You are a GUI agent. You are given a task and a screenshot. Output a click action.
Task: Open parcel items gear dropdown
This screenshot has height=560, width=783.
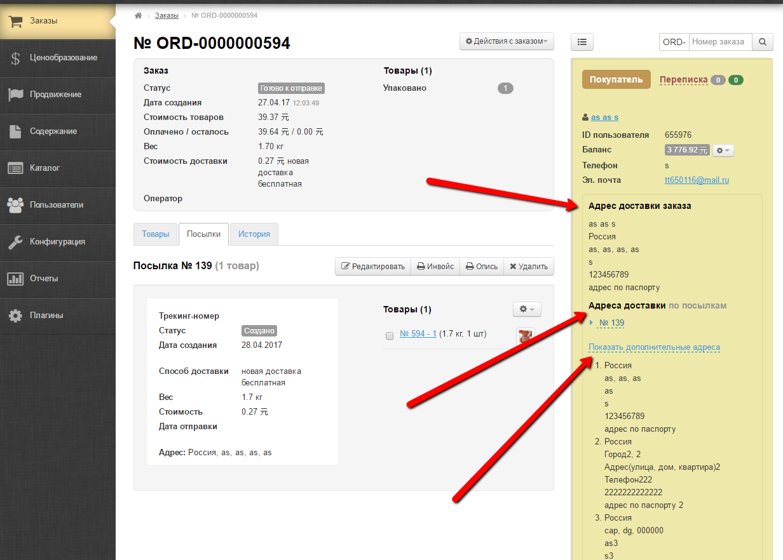pyautogui.click(x=527, y=309)
